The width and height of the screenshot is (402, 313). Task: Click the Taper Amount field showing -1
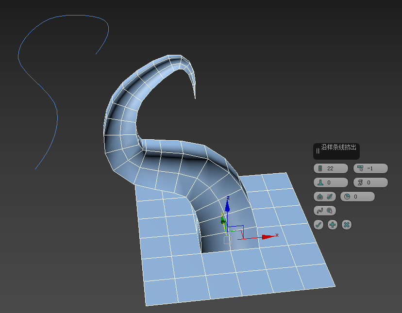point(375,168)
